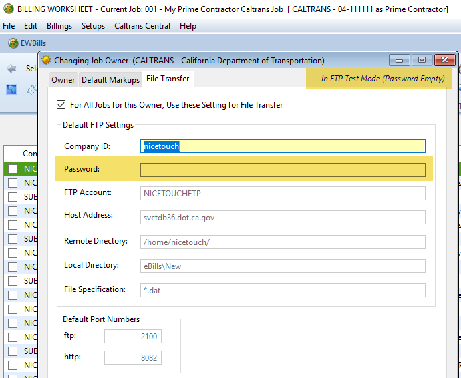
Task: Click the empty Password field
Action: [283, 170]
